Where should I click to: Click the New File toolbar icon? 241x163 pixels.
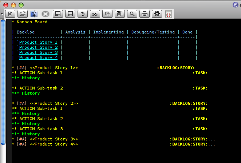tap(10, 14)
